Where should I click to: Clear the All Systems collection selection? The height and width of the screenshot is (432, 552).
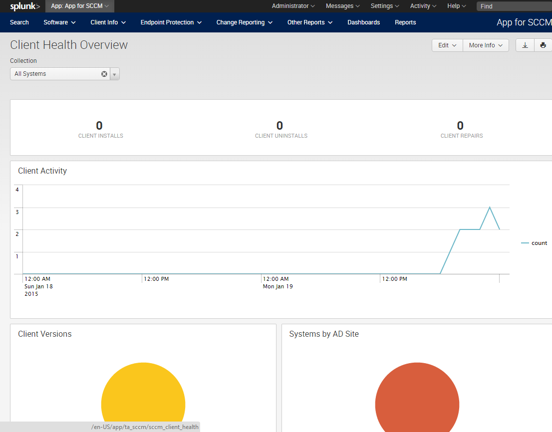[x=104, y=74]
